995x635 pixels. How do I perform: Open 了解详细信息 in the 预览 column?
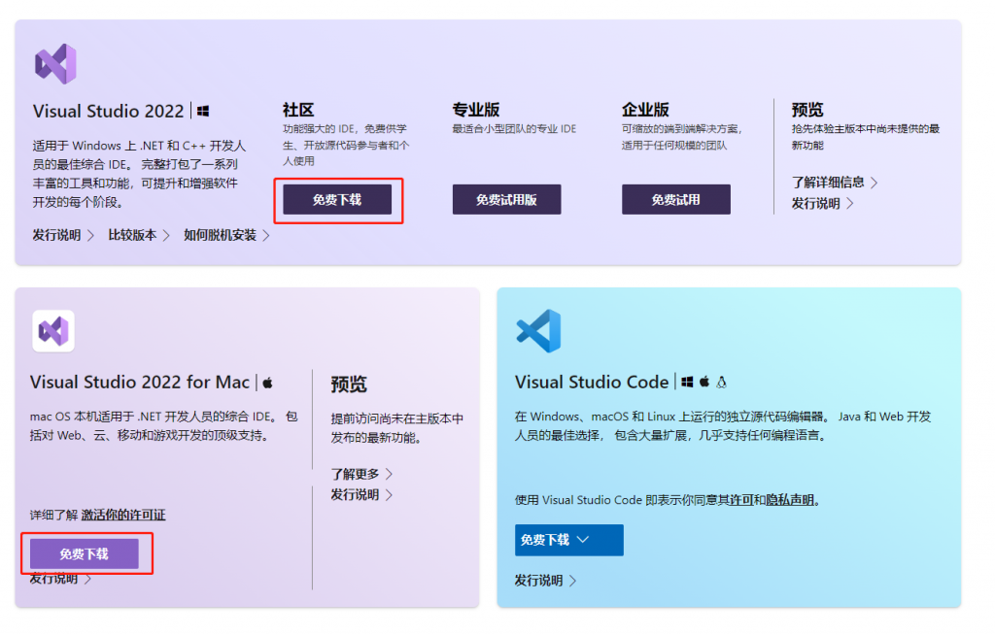coord(835,183)
